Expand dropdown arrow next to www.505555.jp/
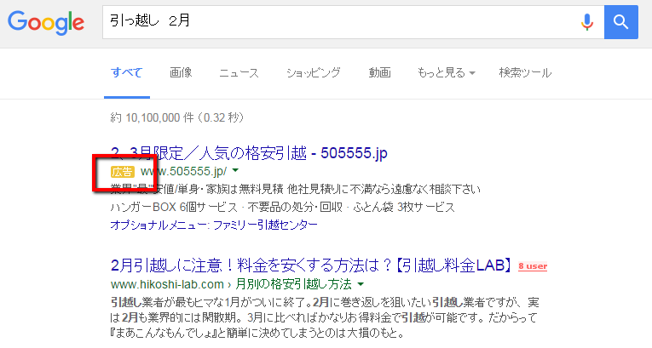The width and height of the screenshot is (652, 348). point(235,170)
